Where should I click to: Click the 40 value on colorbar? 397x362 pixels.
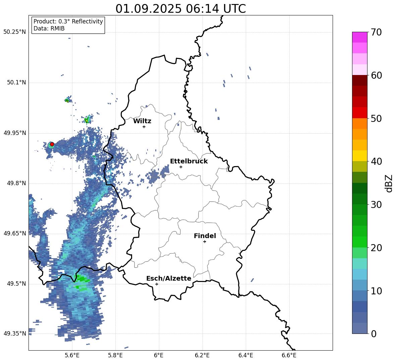pos(376,161)
